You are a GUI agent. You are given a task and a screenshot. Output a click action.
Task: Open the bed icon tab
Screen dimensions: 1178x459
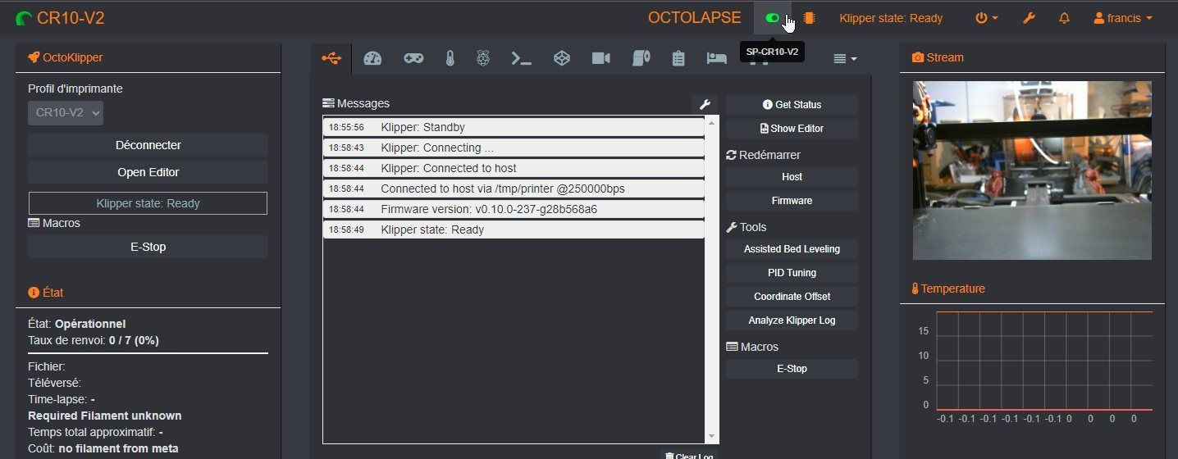(x=716, y=58)
